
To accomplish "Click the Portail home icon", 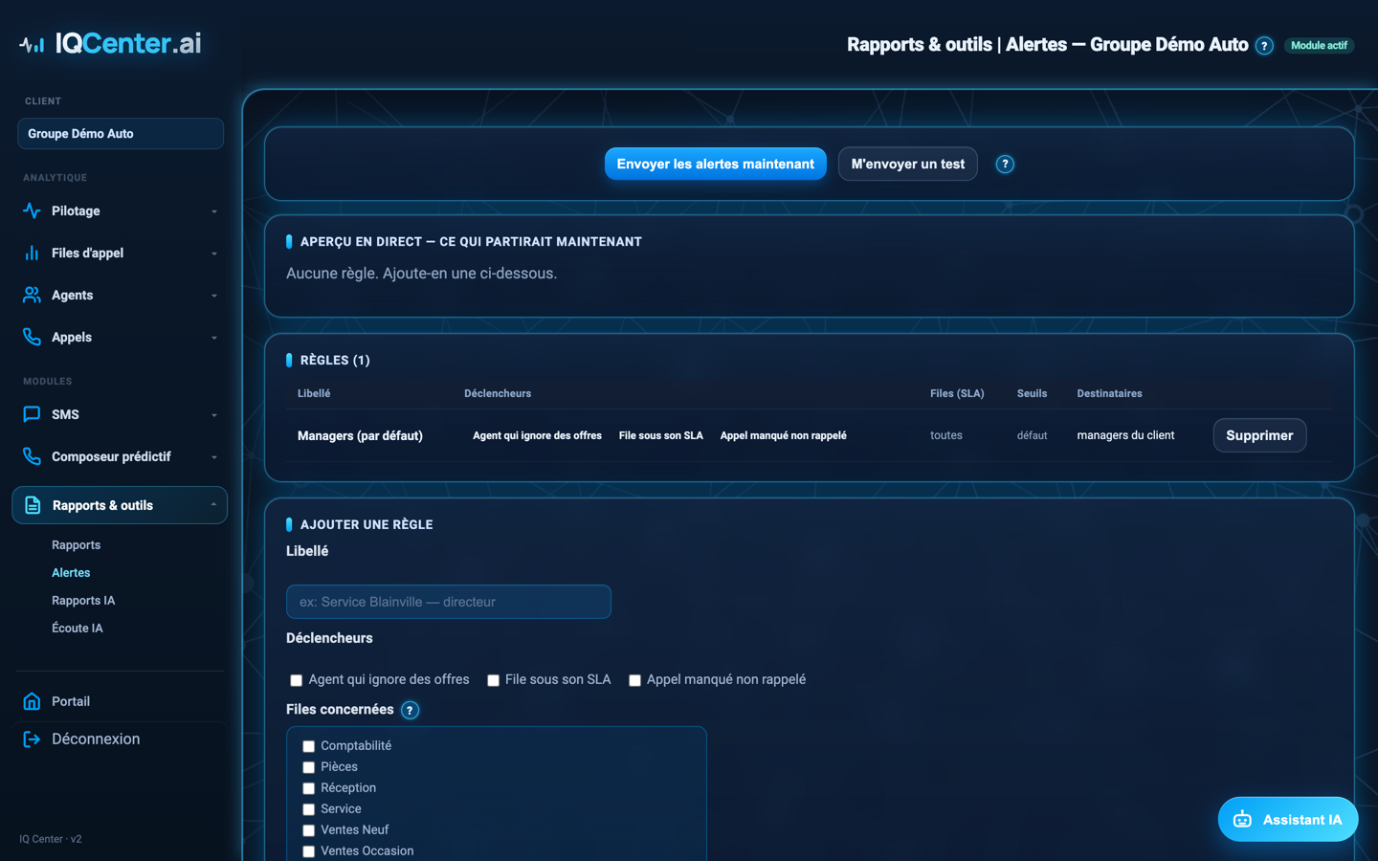I will click(32, 701).
